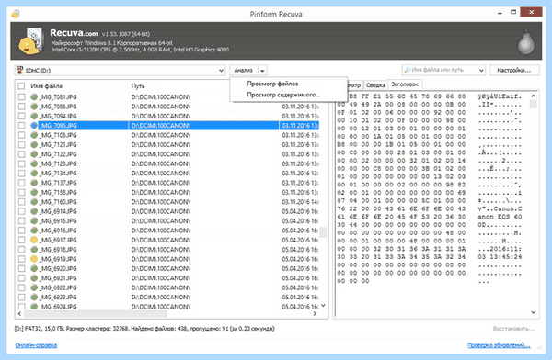Check the box for _MG_6922.JPG
The width and height of the screenshot is (552, 360).
[21, 287]
